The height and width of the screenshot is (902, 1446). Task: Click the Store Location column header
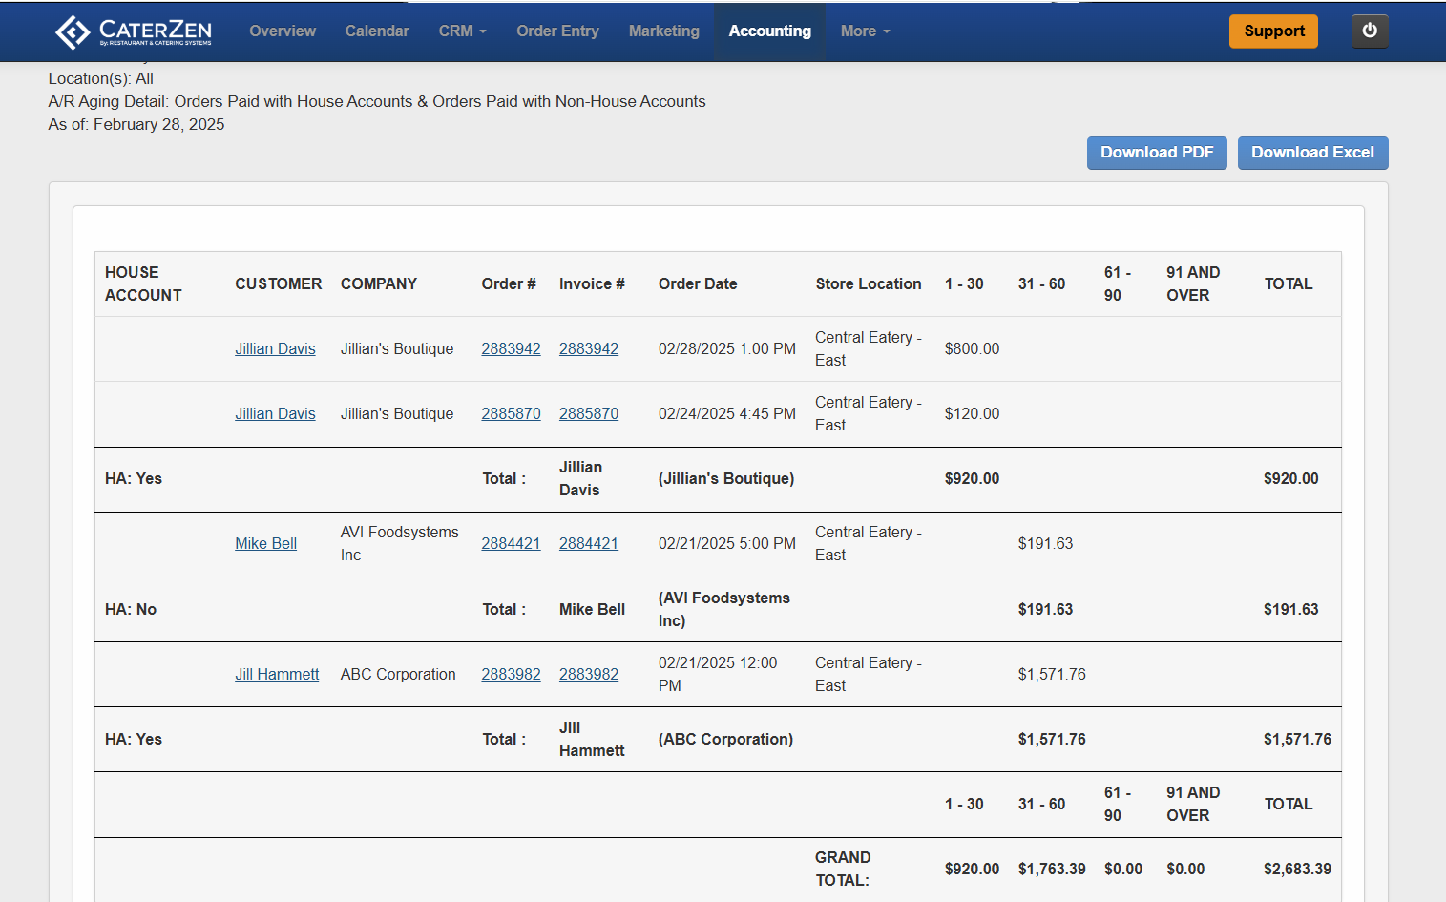click(869, 284)
